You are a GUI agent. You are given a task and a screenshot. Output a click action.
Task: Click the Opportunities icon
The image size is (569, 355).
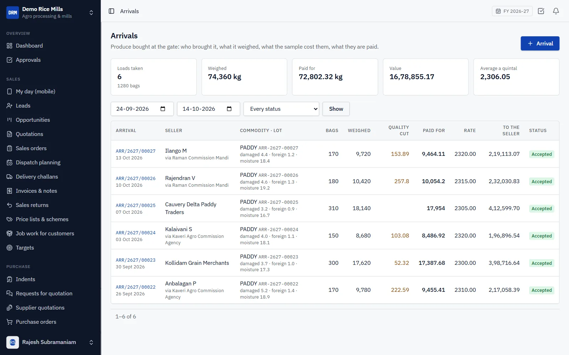coord(10,120)
